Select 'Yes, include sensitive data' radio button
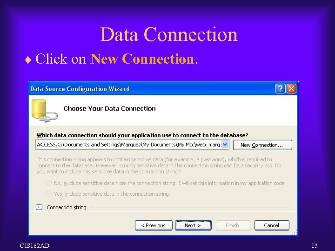 tap(49, 193)
